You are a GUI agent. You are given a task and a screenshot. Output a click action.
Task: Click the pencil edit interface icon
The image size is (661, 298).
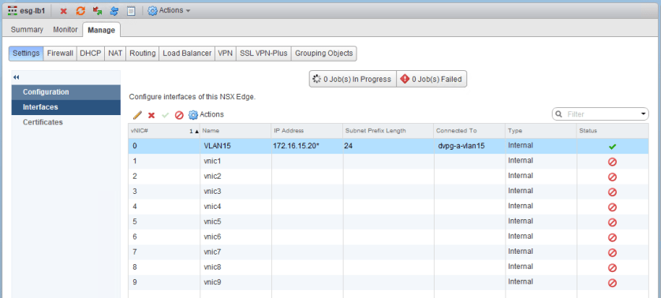(137, 114)
